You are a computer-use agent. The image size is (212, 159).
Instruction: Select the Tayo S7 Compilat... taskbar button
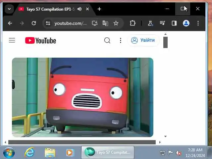(x=108, y=152)
